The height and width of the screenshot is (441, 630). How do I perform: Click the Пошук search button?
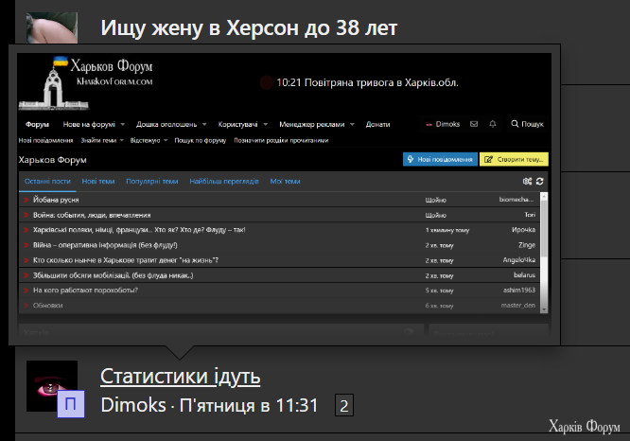[x=527, y=124]
